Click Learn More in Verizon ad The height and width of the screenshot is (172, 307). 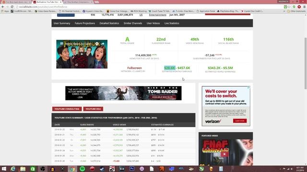(x=240, y=121)
